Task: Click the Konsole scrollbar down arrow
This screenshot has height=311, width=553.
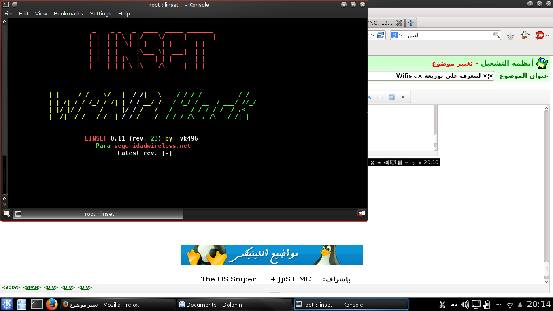Action: [5, 204]
